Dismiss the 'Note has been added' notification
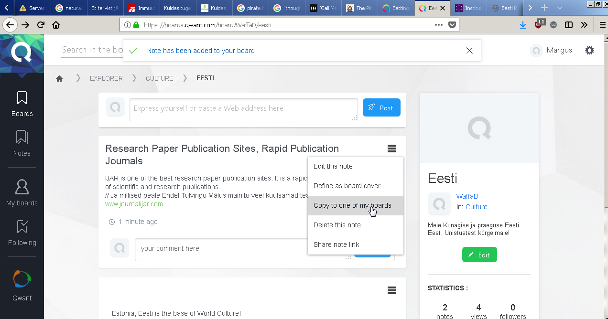608x319 pixels. coord(469,51)
